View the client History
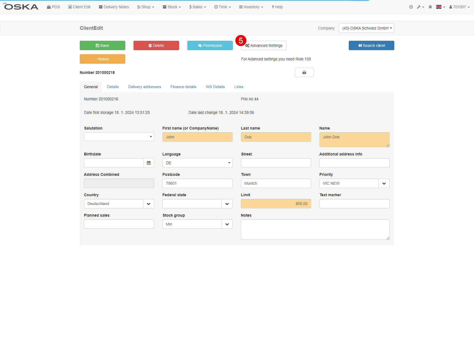Screen dimensions: 474x350 tap(102, 59)
